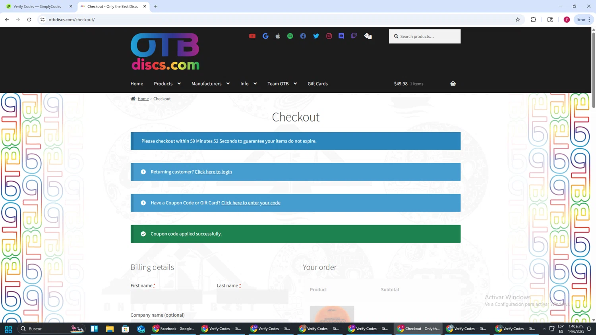Open the Chrome profile avatar
The height and width of the screenshot is (335, 596).
pyautogui.click(x=567, y=19)
